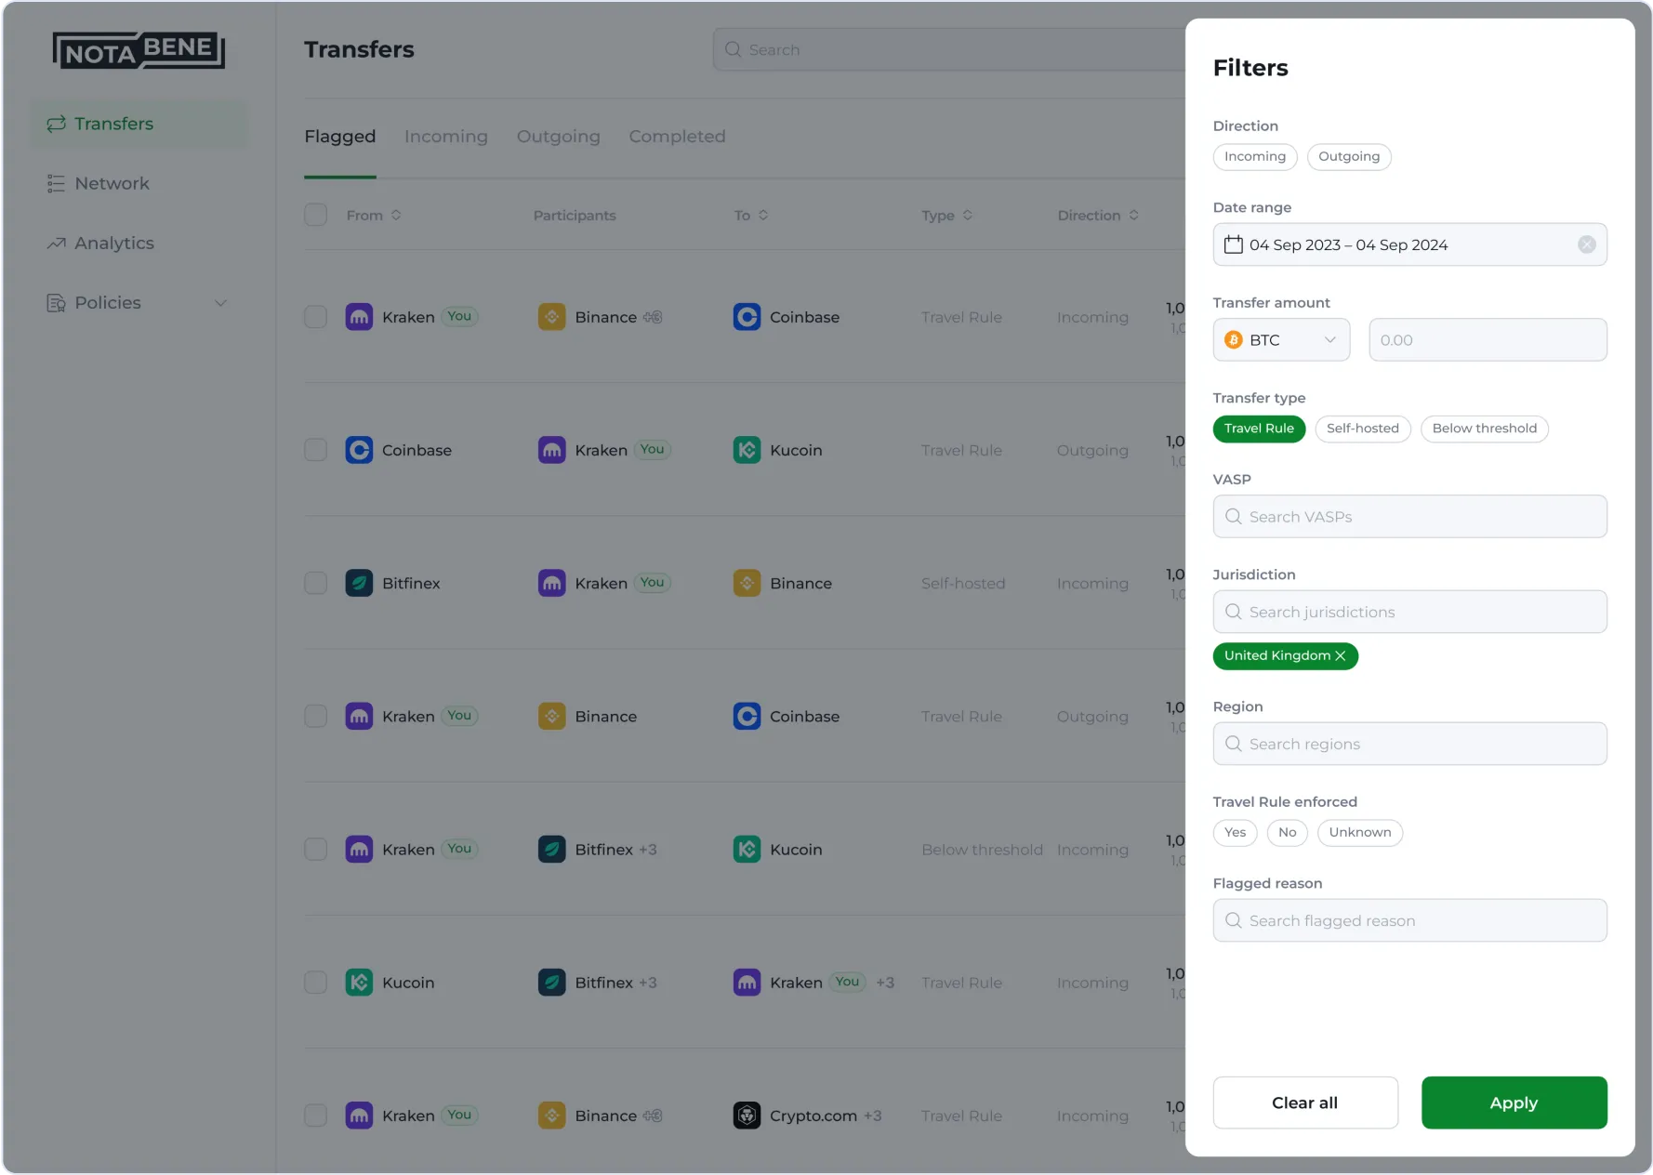Check the Kraken to Crypto.com transfer row
Screen dimensions: 1653x1175
pyautogui.click(x=316, y=1116)
